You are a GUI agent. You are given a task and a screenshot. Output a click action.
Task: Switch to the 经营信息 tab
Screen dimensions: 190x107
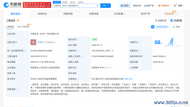94,14
